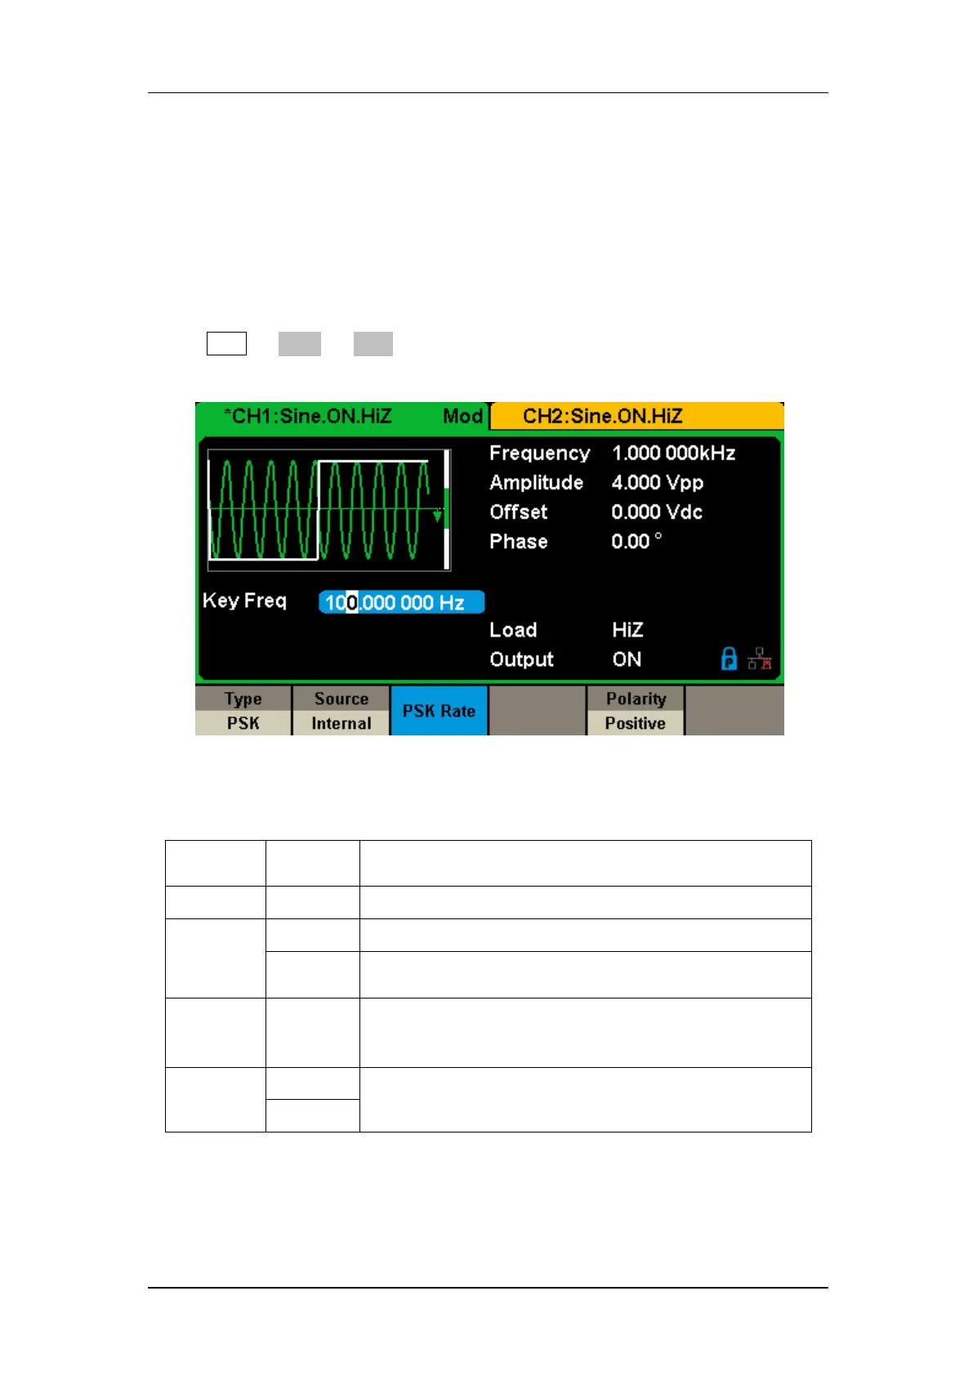The image size is (973, 1376).
Task: Click the Key Freq label
Action: (245, 601)
